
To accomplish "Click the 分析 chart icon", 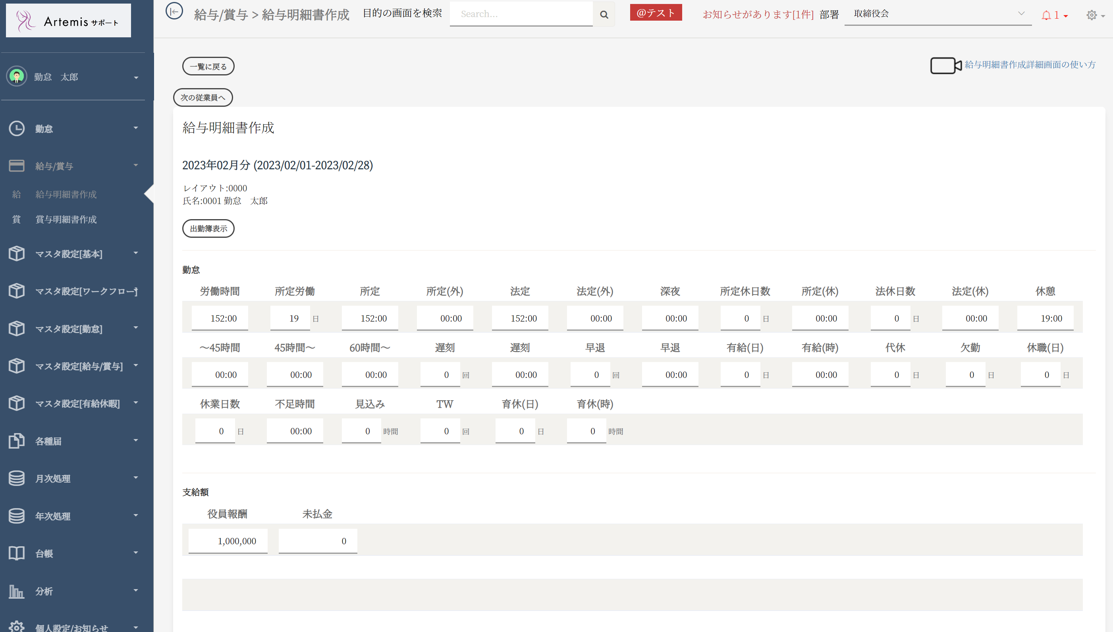I will point(17,591).
